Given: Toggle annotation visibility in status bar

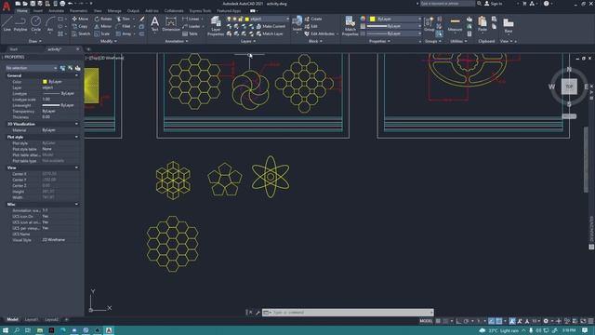Looking at the screenshot, I should [x=512, y=321].
